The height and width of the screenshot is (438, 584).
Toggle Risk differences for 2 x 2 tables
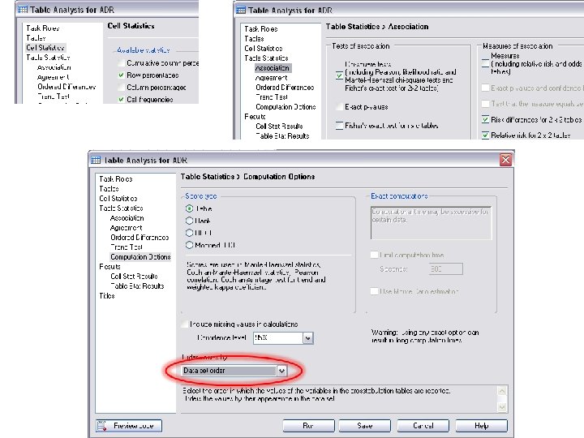tap(485, 119)
